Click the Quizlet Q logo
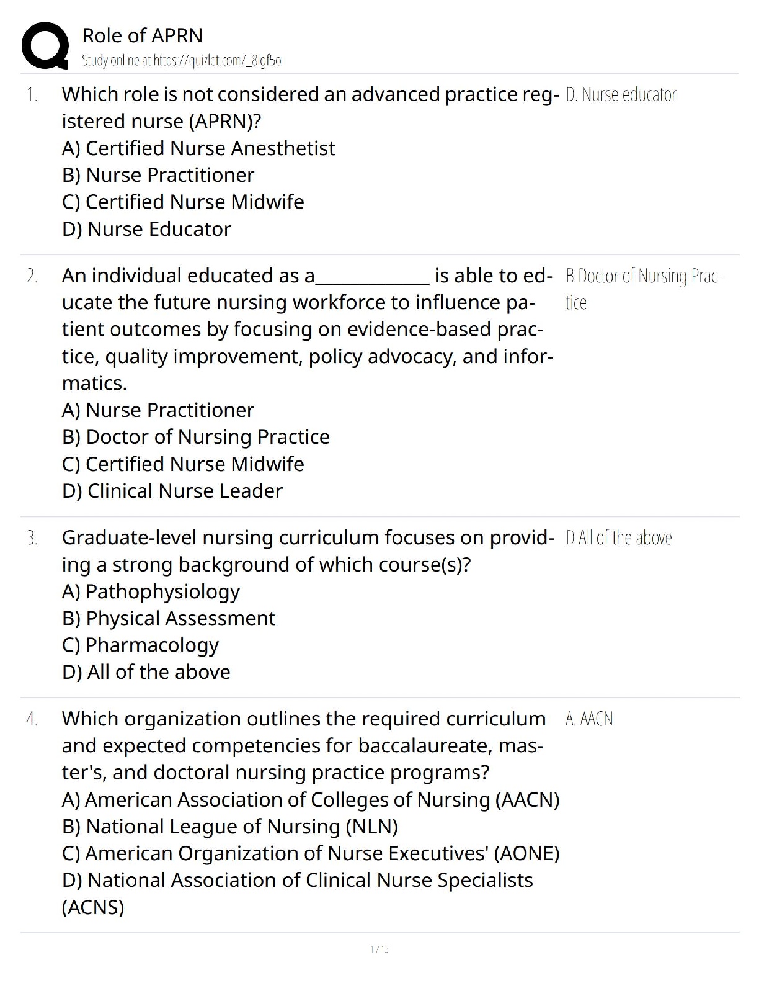 pyautogui.click(x=44, y=45)
